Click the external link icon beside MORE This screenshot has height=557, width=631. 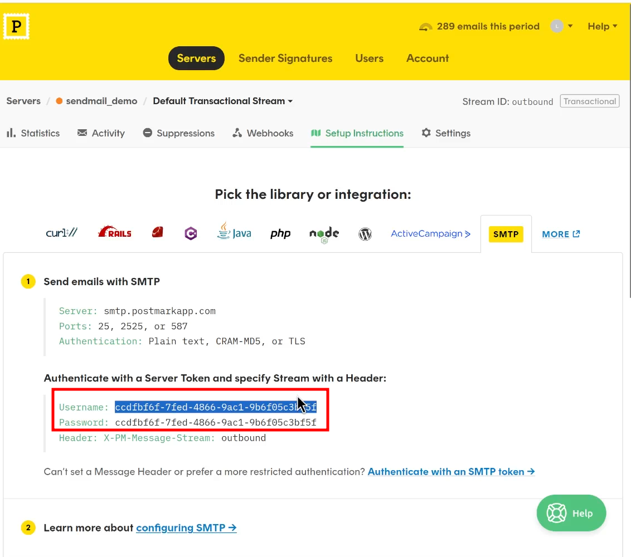click(x=576, y=233)
